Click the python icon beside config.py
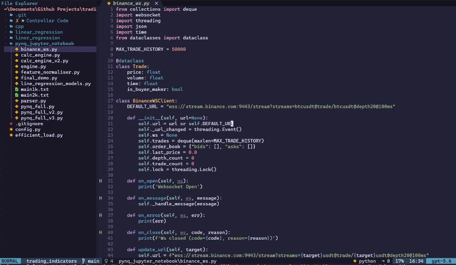 click(x=11, y=130)
